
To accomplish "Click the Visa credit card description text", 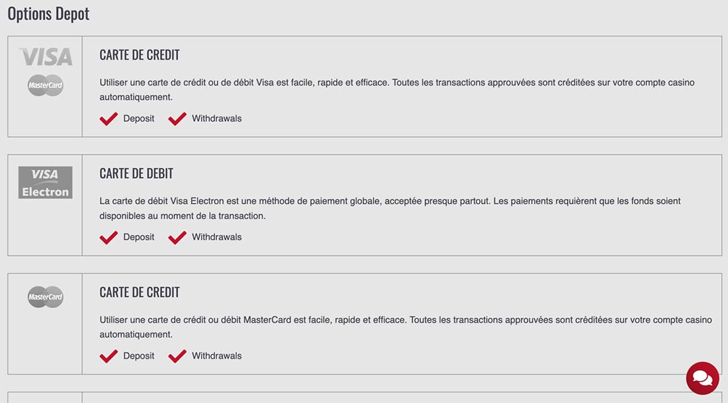I will [x=397, y=89].
